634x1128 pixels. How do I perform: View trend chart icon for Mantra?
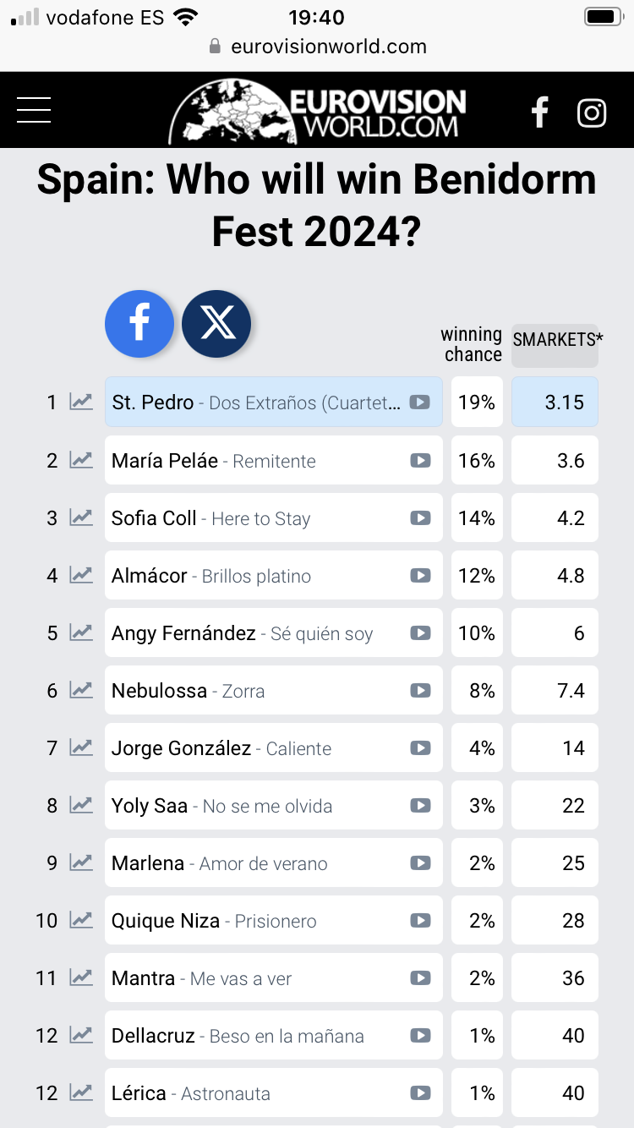[81, 977]
